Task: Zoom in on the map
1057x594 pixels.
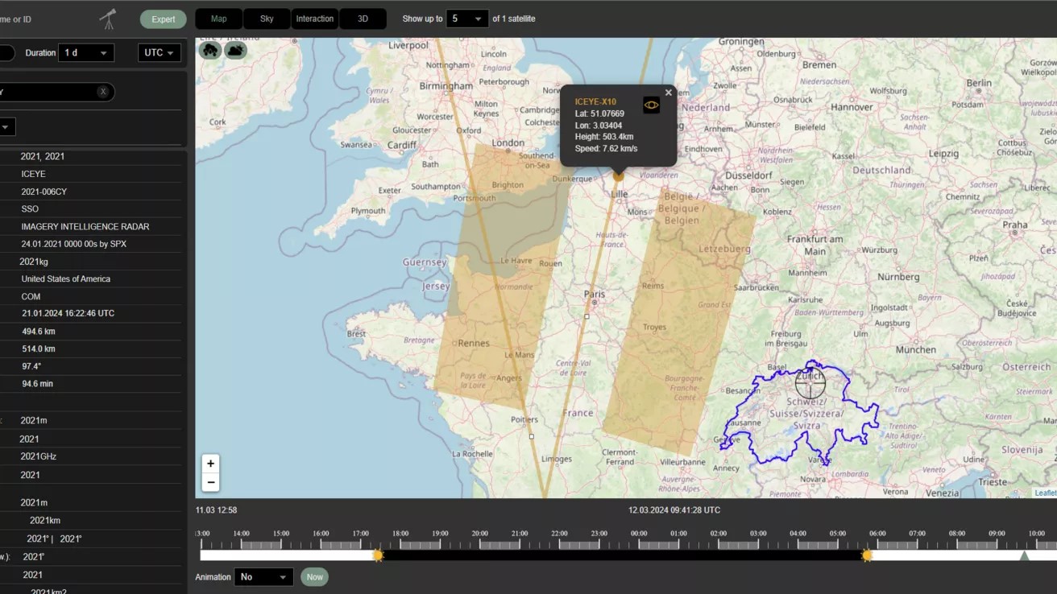Action: click(210, 464)
